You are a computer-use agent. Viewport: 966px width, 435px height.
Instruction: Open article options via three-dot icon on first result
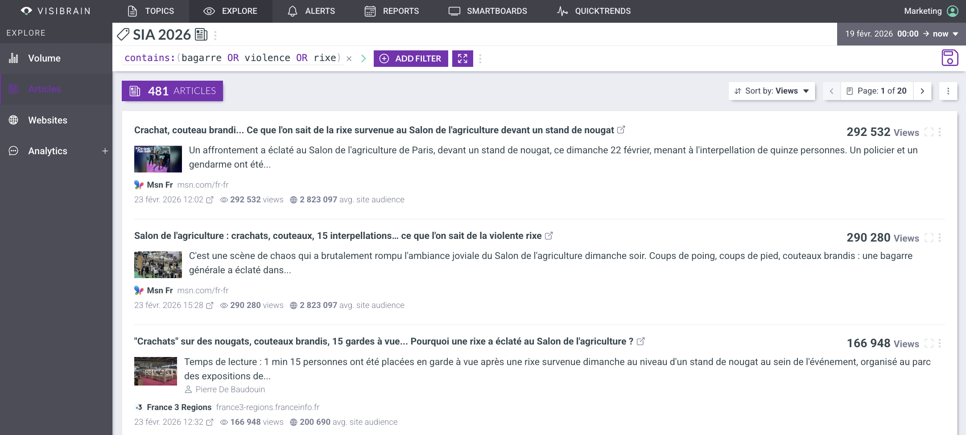[941, 132]
